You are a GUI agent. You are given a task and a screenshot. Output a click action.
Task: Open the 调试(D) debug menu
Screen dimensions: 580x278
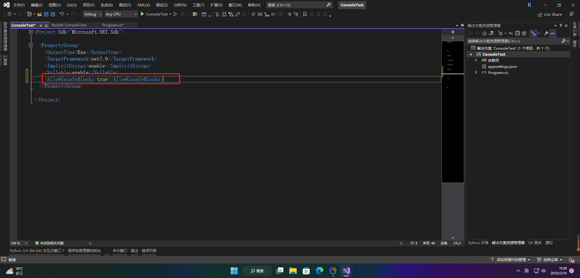[125, 5]
